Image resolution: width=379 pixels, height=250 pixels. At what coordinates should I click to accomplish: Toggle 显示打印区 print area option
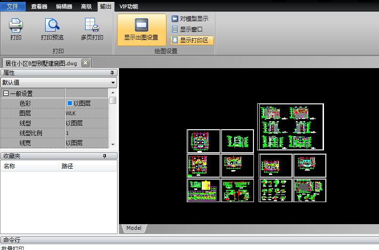[x=192, y=40]
